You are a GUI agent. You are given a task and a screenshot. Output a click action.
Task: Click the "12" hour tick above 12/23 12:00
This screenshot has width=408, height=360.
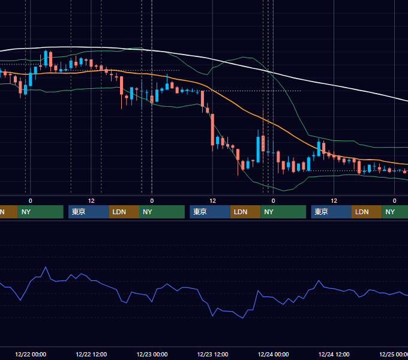pos(212,201)
